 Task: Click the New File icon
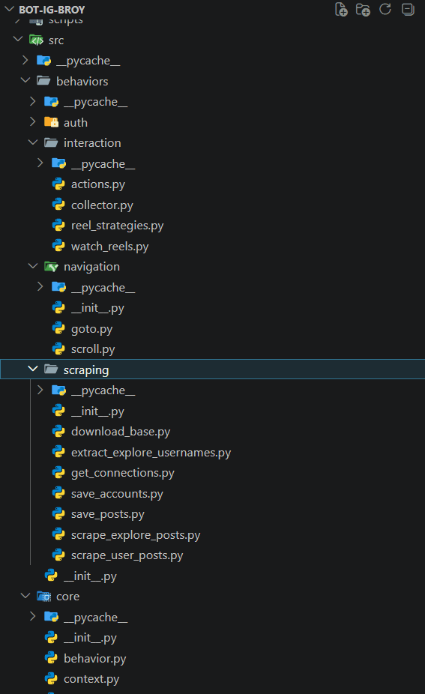(x=341, y=9)
